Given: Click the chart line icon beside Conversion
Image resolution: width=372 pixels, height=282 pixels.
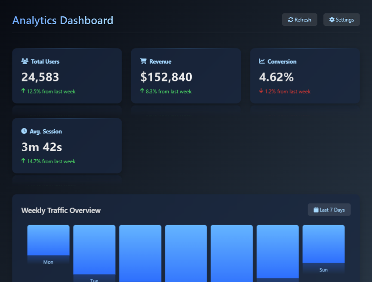Looking at the screenshot, I should [262, 61].
